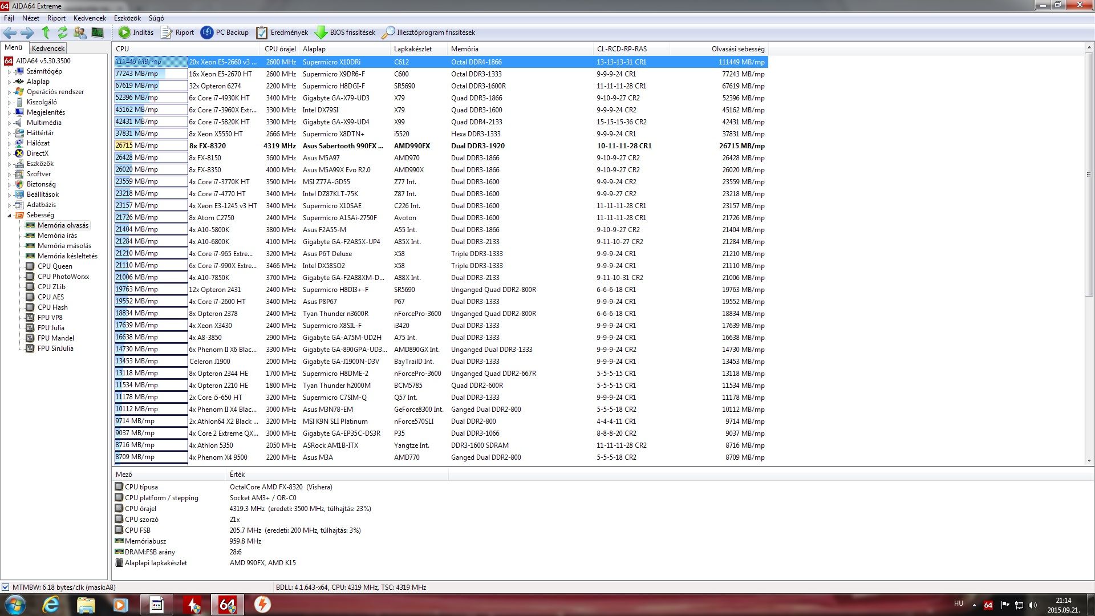The height and width of the screenshot is (616, 1095).
Task: Click AIDA64 v5.30.3500 root node
Action: [43, 61]
